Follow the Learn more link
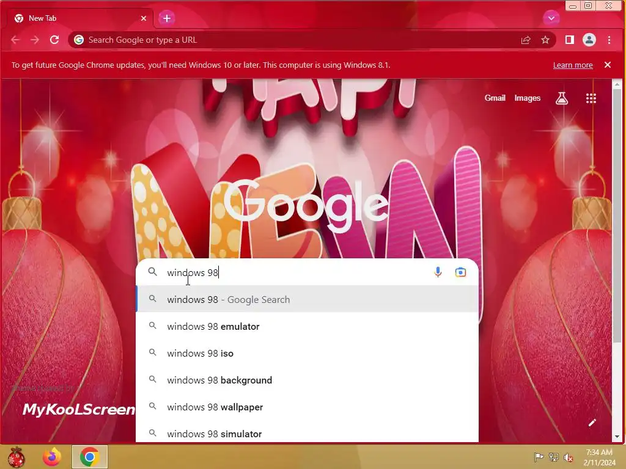The height and width of the screenshot is (469, 626). pos(573,65)
